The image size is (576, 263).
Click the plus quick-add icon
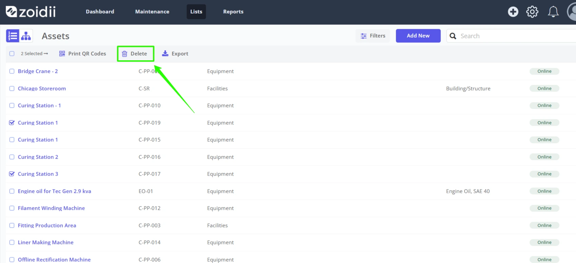[x=513, y=12]
